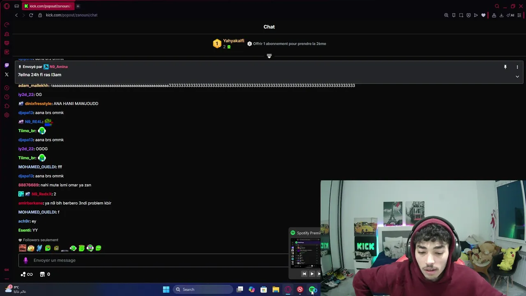Take a snapshot with the dashed-square icon
This screenshot has width=526, height=296.
[x=461, y=15]
